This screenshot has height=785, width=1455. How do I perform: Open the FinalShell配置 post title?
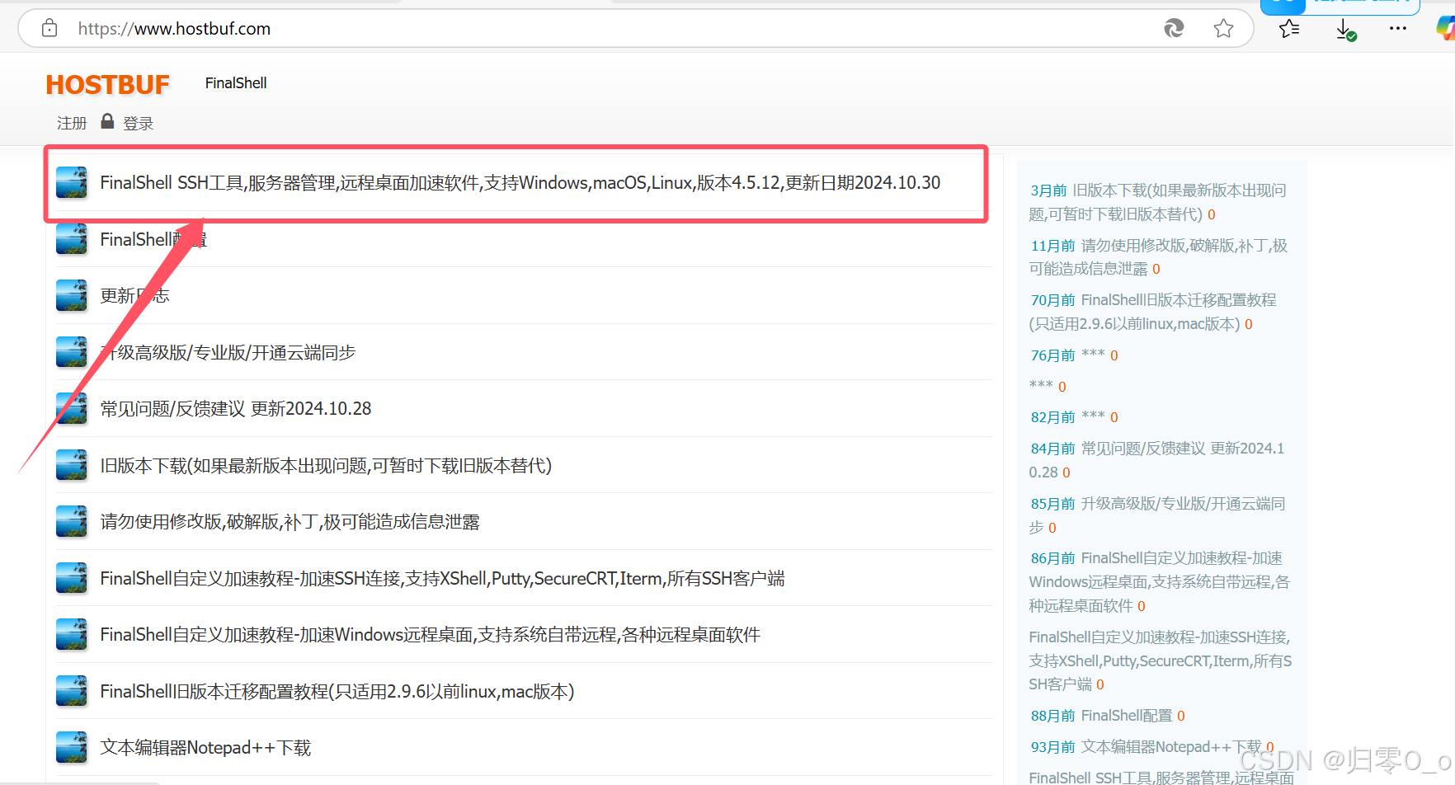(153, 239)
